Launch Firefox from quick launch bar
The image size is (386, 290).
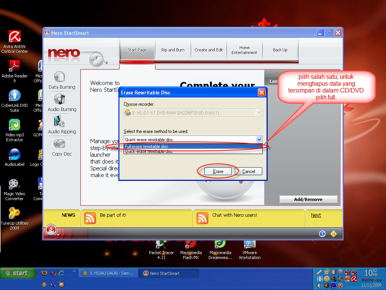(x=44, y=273)
